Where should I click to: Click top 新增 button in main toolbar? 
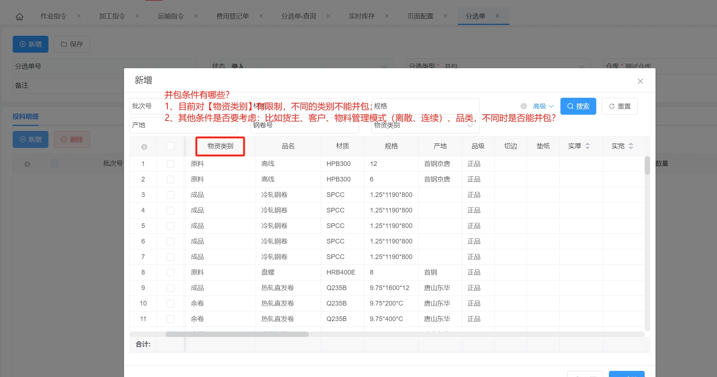pos(30,44)
